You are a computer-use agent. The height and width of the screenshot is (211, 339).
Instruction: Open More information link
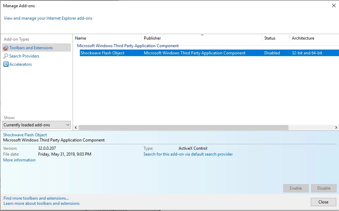click(19, 160)
